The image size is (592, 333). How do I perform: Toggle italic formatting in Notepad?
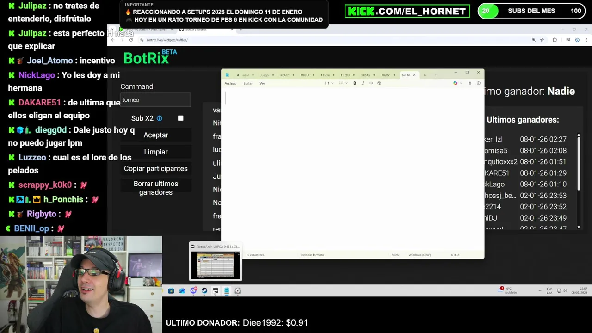(x=363, y=83)
